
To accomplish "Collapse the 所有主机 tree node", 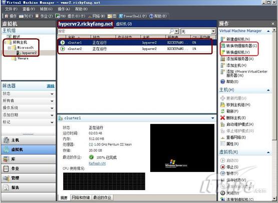I will click(5, 42).
